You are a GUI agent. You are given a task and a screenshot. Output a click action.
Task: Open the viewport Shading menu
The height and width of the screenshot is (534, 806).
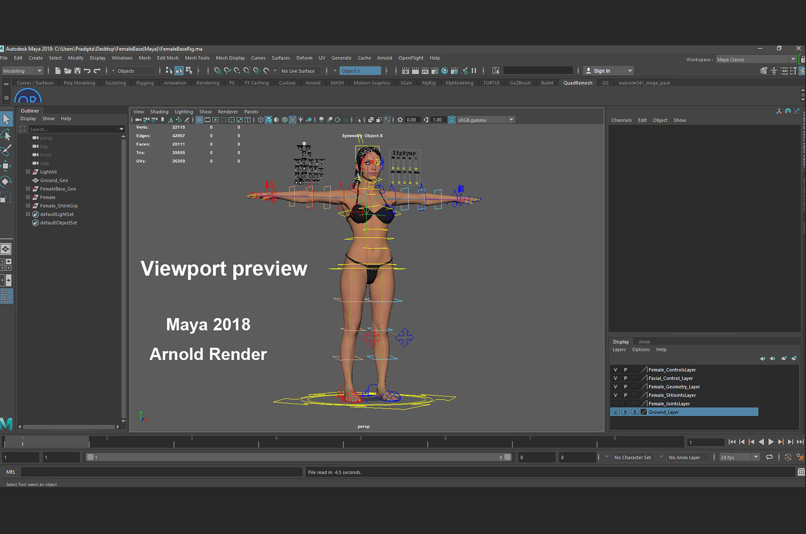point(159,112)
